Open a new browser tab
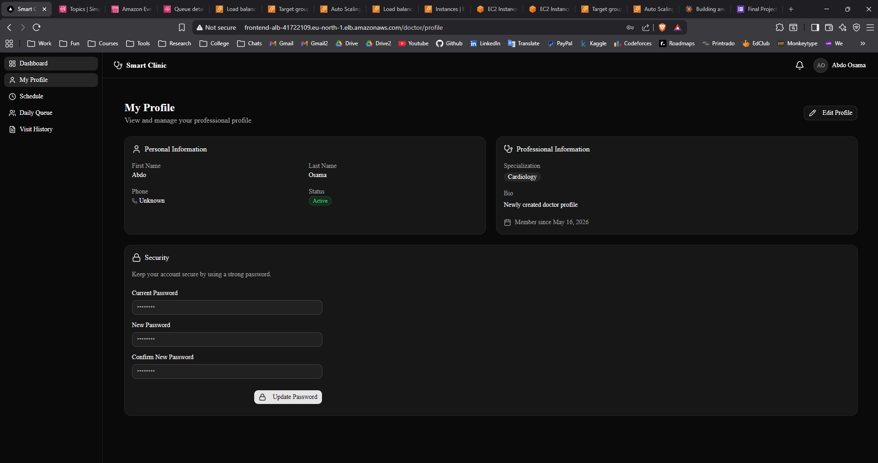Screen dimensions: 878x463 [x=791, y=9]
